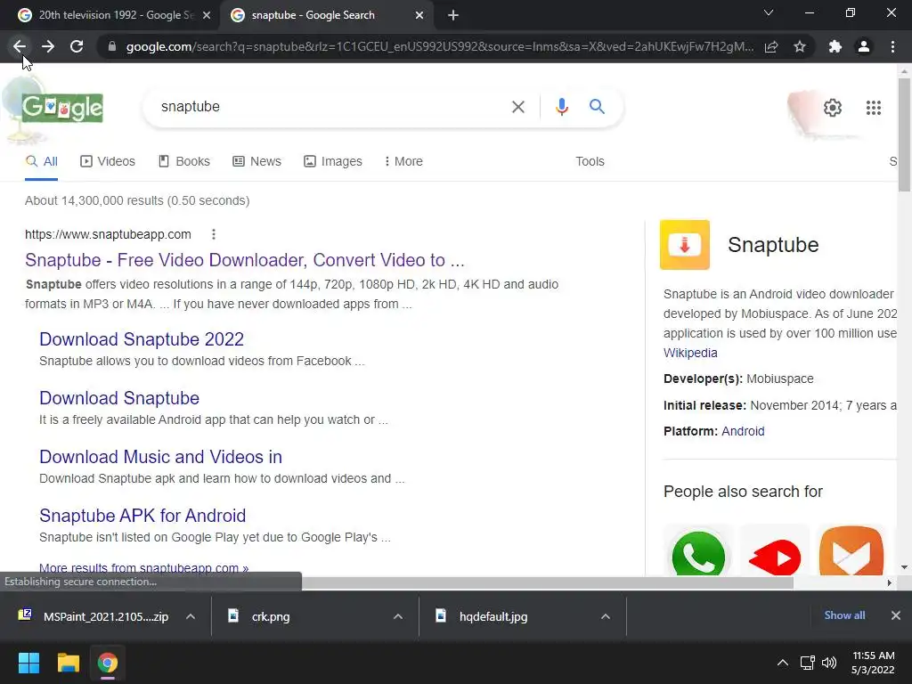The height and width of the screenshot is (684, 912).
Task: Click the Snaptube app logo thumbnail
Action: 685,245
